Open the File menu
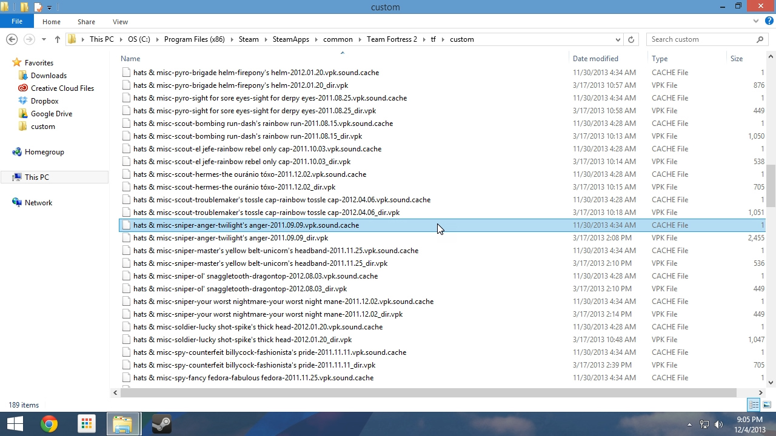 click(17, 22)
